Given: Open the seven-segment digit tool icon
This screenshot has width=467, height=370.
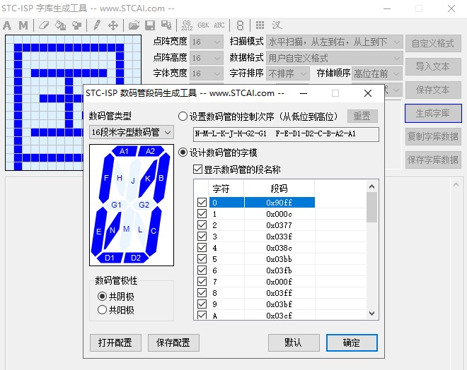Looking at the screenshot, I should coord(240,25).
